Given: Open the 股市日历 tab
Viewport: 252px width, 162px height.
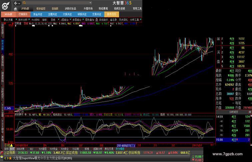Looking at the screenshot, I should 112,14.
